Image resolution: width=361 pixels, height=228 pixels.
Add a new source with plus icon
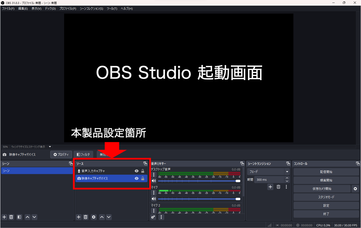pos(79,217)
